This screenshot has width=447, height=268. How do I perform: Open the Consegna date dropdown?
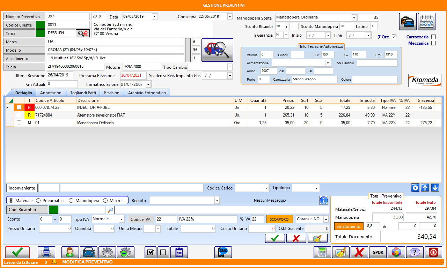[x=230, y=16]
